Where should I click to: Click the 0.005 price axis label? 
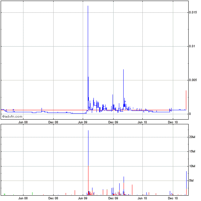[x=193, y=80]
